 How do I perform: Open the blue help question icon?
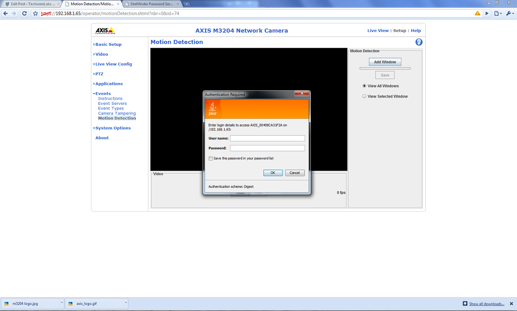coord(419,42)
